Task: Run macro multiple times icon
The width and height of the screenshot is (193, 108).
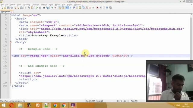Action: 107,8
